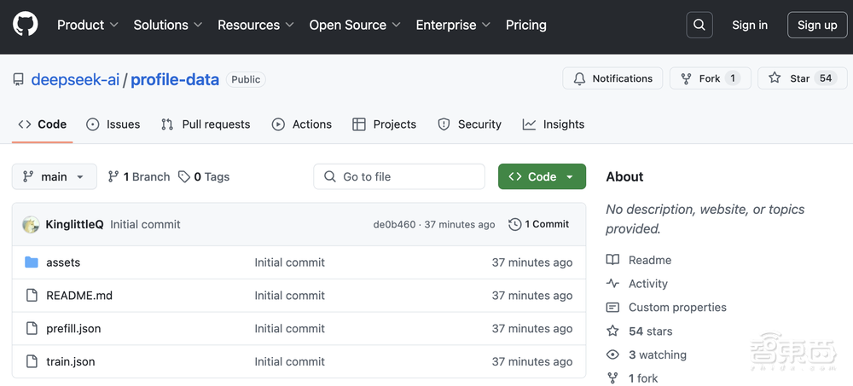Click the Go to file search field
Image resolution: width=853 pixels, height=386 pixels.
[x=399, y=176]
